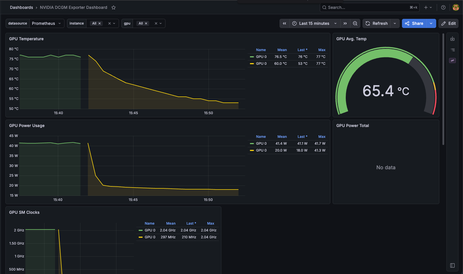463x274 pixels.
Task: Expand the plus menu chevron
Action: point(431,7)
